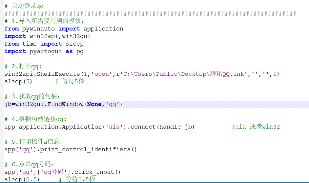
Task: Click the trailing comment '#uia 或者win32'
Action: (x=256, y=127)
